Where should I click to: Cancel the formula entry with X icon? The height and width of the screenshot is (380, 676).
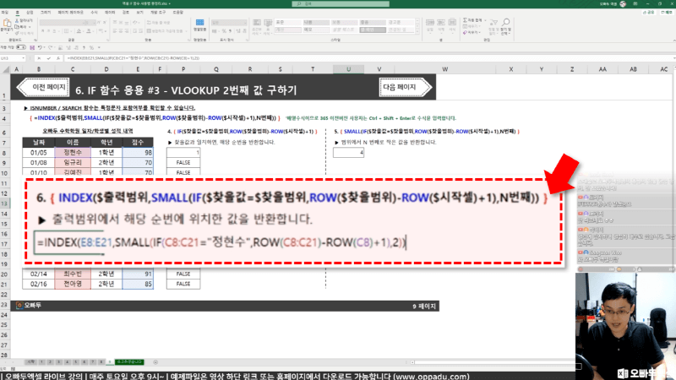(x=39, y=58)
